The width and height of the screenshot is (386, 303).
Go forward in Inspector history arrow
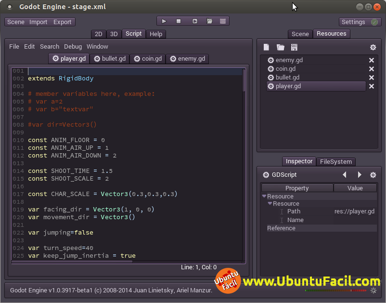pos(360,175)
